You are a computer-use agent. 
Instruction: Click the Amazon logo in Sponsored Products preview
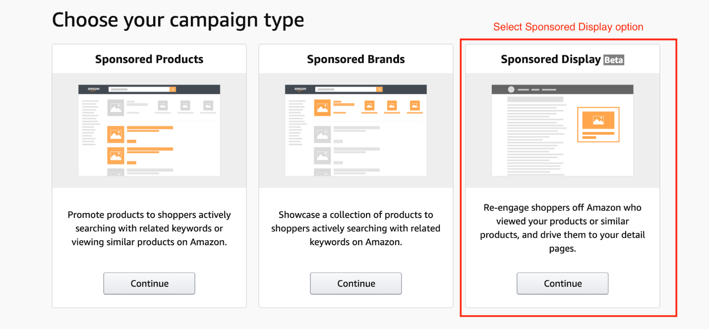[94, 89]
